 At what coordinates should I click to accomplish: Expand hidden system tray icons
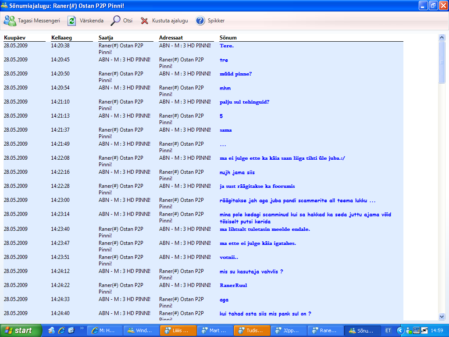400,330
